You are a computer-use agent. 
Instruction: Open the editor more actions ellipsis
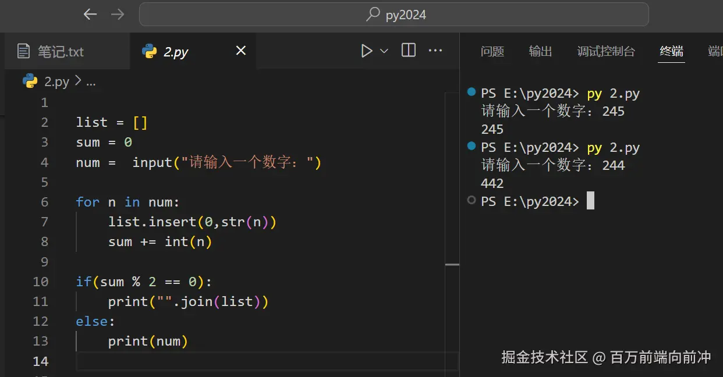[x=435, y=51]
